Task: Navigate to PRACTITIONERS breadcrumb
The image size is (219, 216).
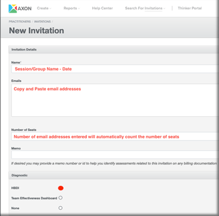Action: coord(20,22)
